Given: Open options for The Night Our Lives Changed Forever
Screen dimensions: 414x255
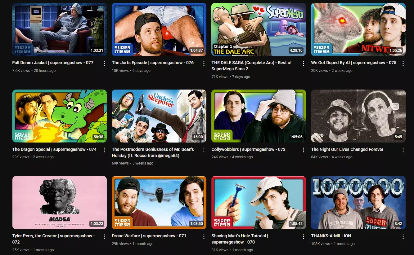Looking at the screenshot, I should pyautogui.click(x=403, y=150).
